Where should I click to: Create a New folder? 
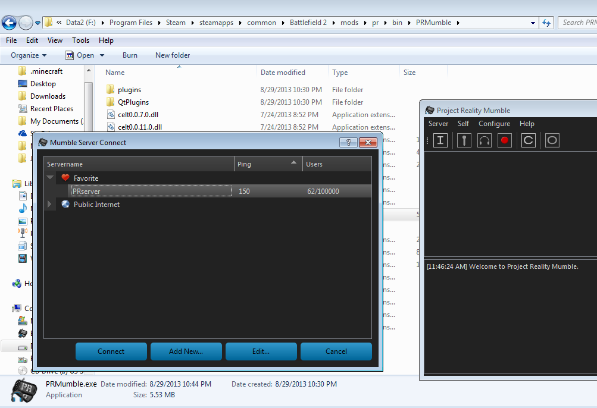pyautogui.click(x=173, y=55)
